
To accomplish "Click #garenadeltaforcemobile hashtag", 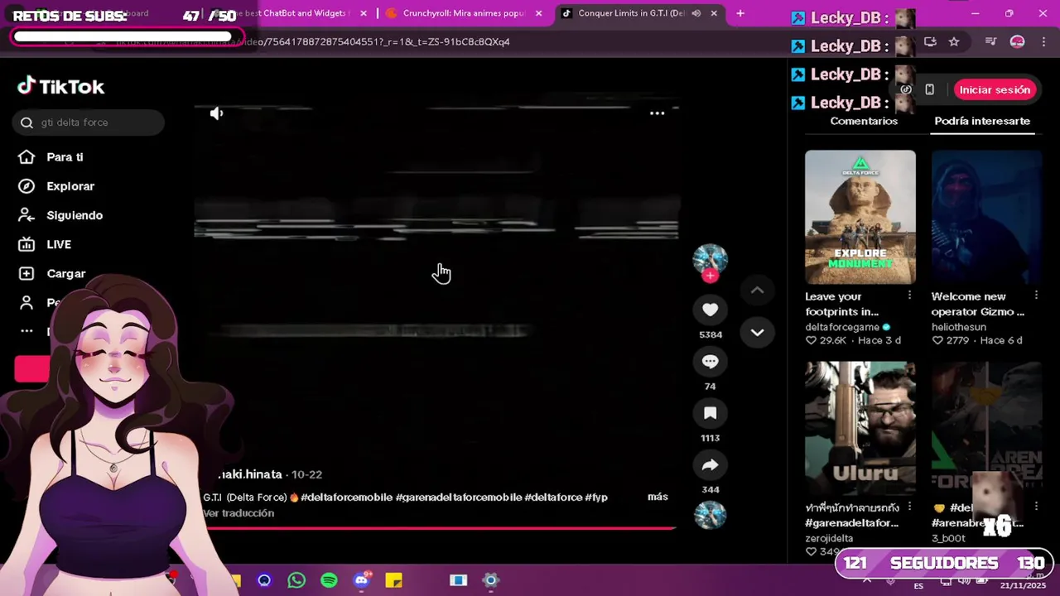I will 458,497.
